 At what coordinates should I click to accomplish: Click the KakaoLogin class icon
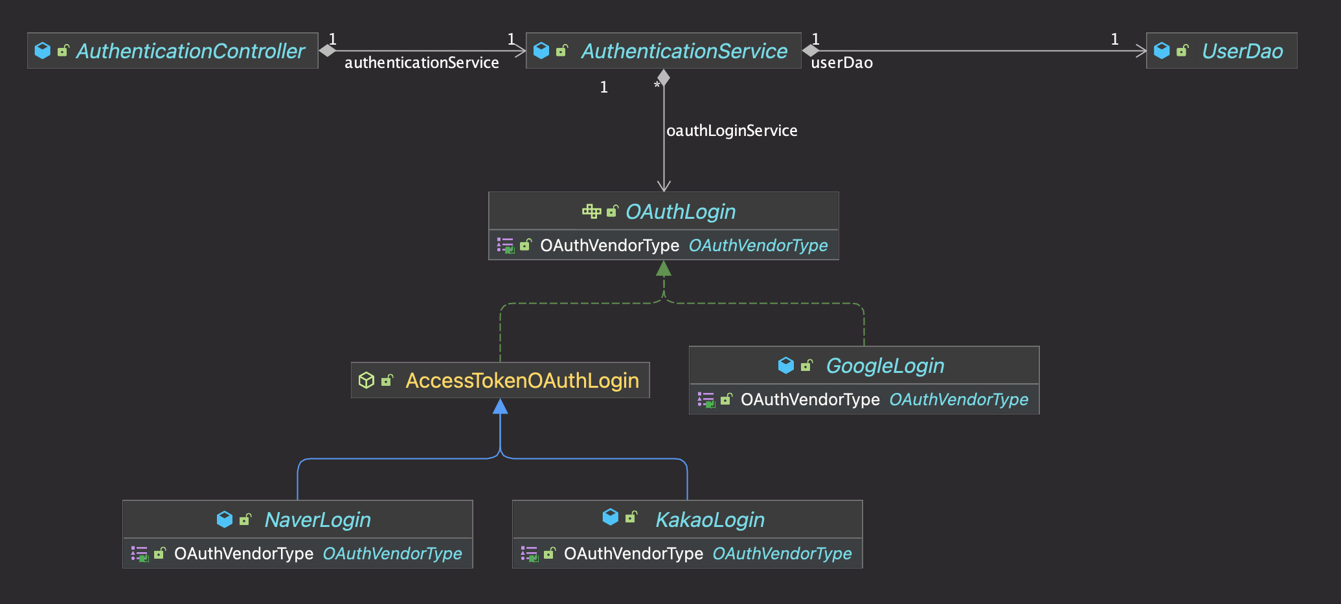[x=610, y=517]
